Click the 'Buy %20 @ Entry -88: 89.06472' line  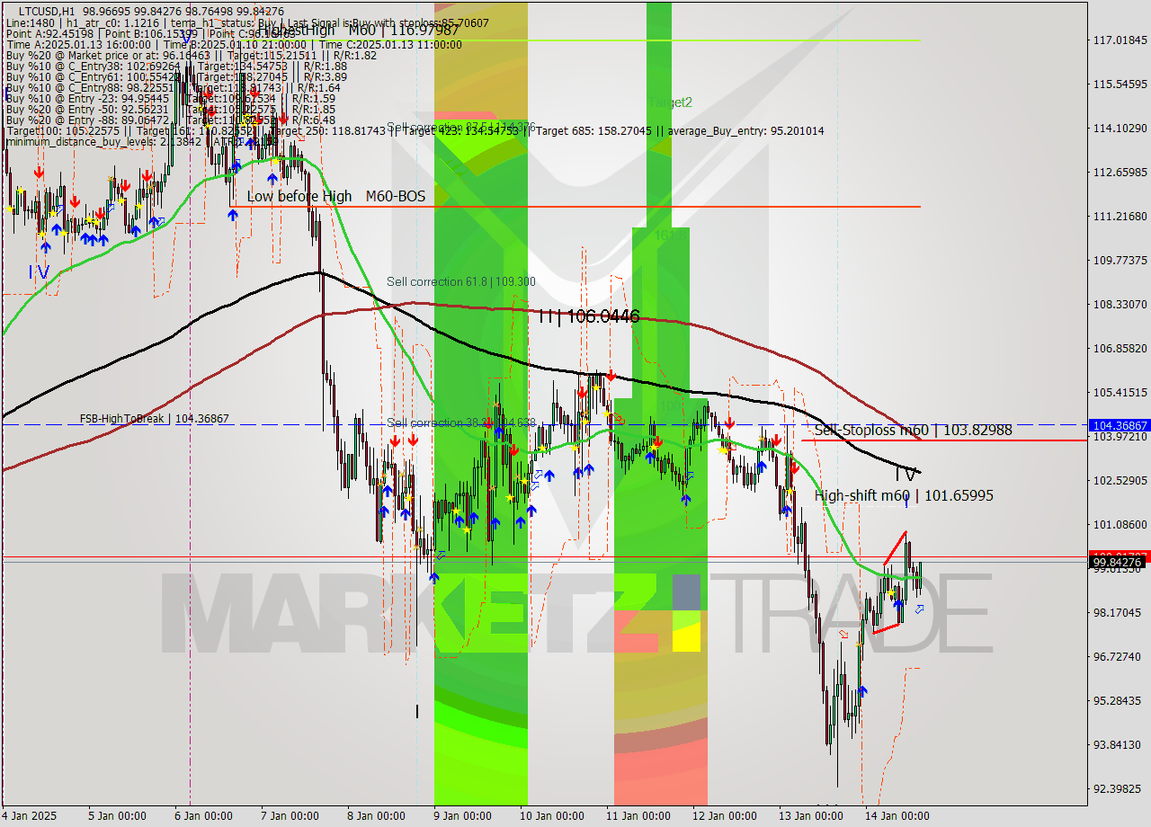(171, 120)
